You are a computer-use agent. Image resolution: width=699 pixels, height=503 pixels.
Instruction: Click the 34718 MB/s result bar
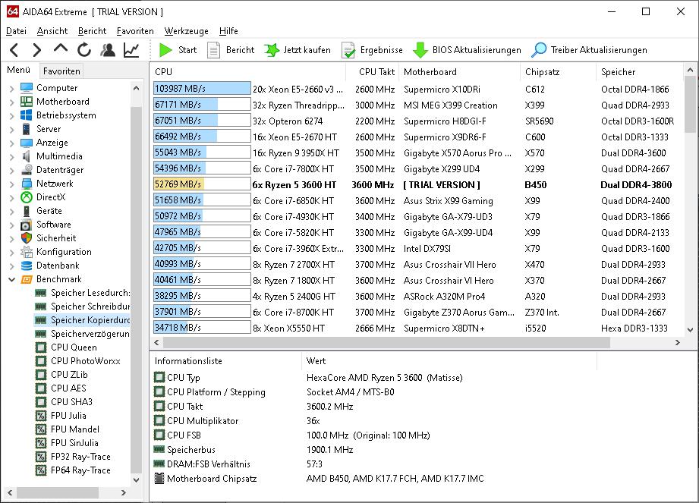coord(202,328)
